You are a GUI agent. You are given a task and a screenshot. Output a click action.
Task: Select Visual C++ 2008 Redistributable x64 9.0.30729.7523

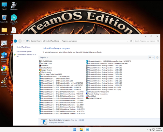click(61, 83)
